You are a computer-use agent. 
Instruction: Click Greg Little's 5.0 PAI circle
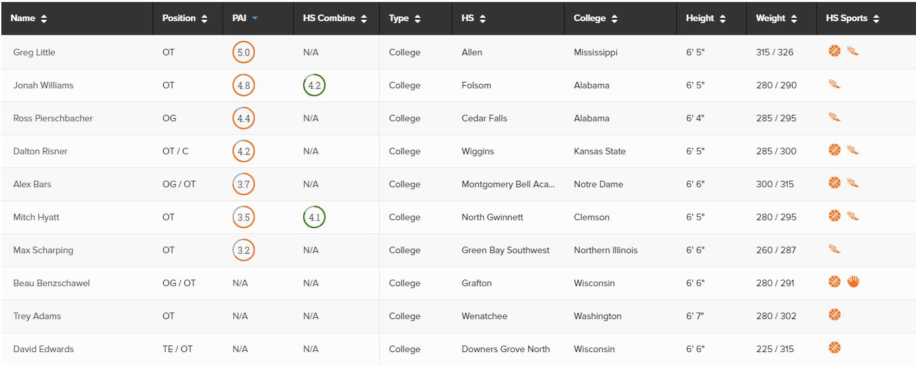(244, 52)
